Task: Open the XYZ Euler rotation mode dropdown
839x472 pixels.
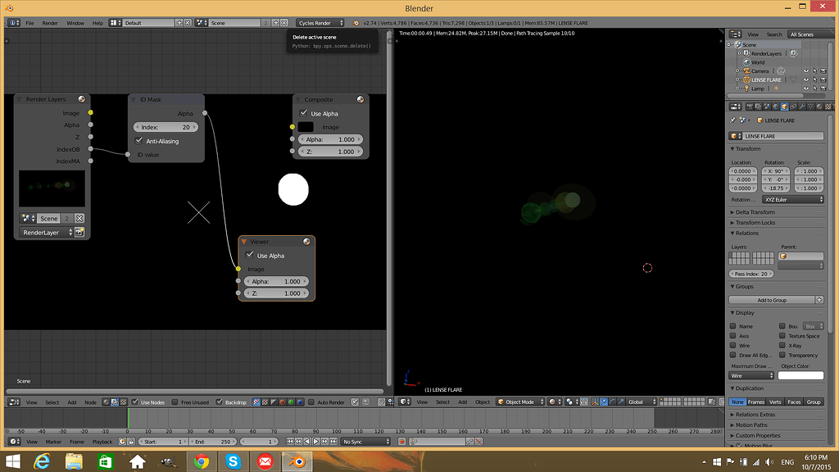Action: coord(792,200)
